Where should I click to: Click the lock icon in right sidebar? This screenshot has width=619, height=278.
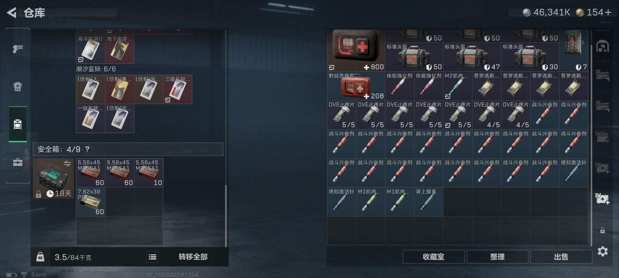coord(602,231)
